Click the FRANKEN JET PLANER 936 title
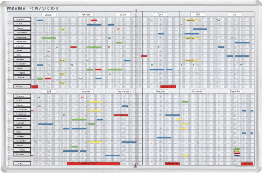Image resolution: width=262 pixels, height=173 pixels. click(32, 8)
